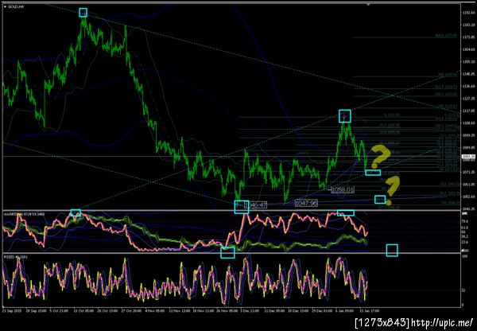Viewport: 477px width, 331px height.
Task: Click the 1071.35 price axis value
Action: click(468, 172)
